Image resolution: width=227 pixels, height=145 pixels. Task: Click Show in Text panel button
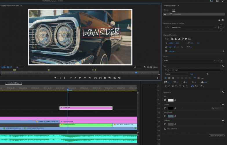pos(217,136)
